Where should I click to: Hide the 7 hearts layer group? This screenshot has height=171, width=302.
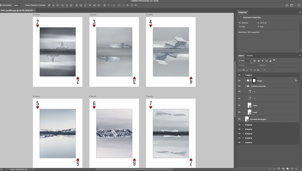pyautogui.click(x=239, y=75)
